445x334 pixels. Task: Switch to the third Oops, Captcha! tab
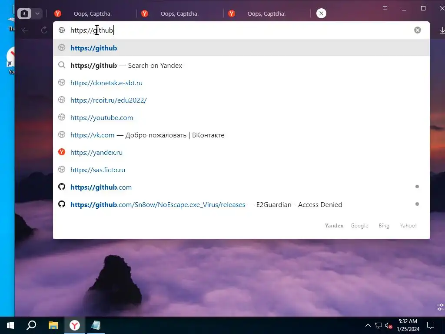click(266, 13)
